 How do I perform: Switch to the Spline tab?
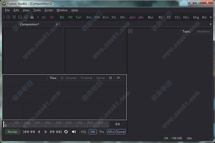click(x=100, y=78)
